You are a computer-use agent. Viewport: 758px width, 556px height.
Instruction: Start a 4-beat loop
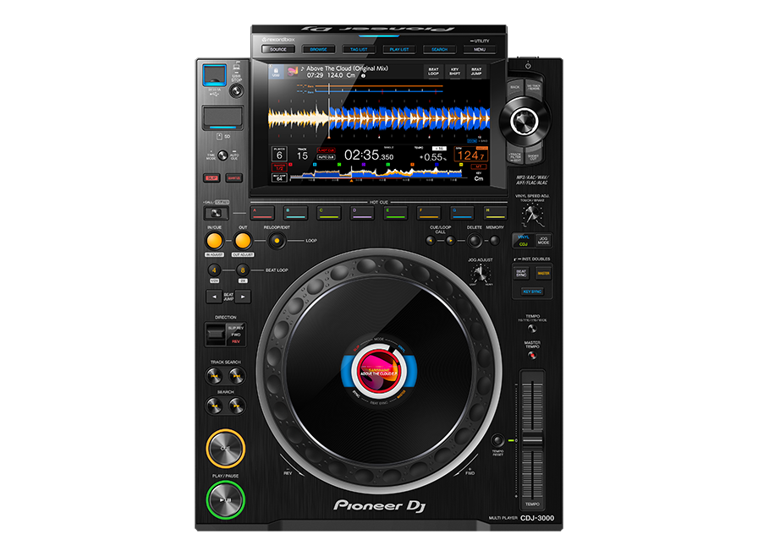[214, 270]
